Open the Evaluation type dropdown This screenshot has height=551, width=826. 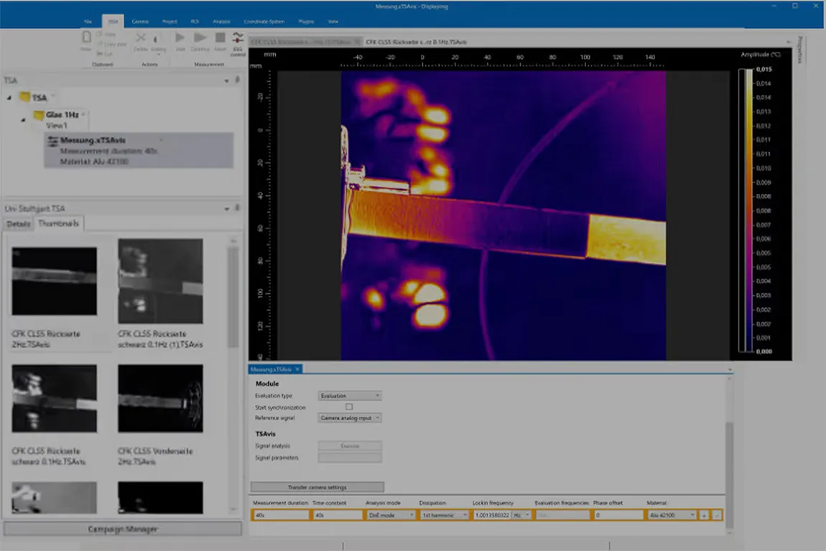[349, 396]
